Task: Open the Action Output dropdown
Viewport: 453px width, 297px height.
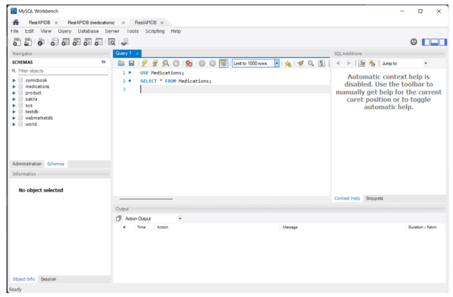Action: pos(180,219)
